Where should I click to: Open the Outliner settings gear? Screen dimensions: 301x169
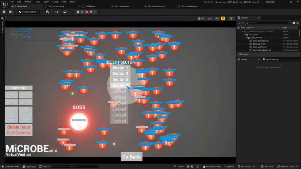(297, 23)
